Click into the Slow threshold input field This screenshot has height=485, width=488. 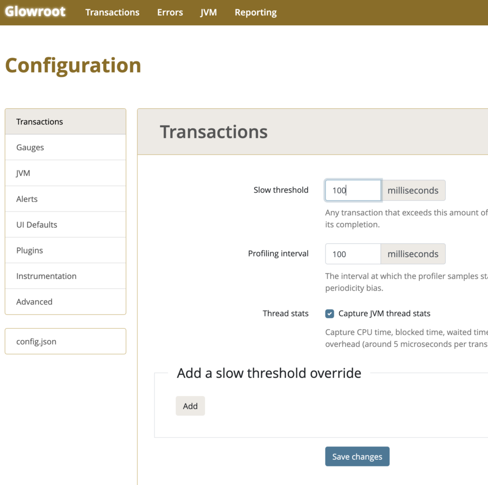(353, 190)
